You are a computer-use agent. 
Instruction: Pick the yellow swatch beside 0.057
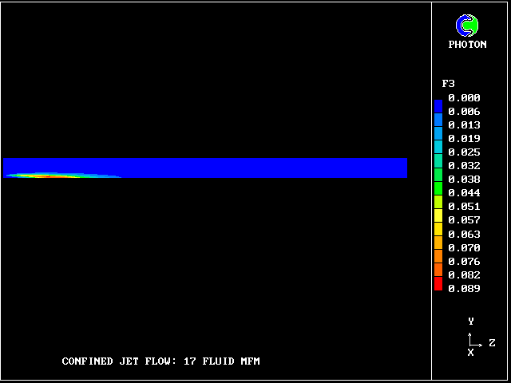438,217
